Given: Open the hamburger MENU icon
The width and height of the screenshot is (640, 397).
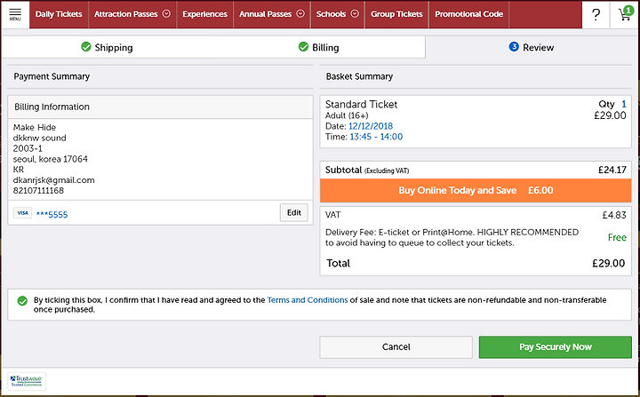Looking at the screenshot, I should tap(15, 14).
